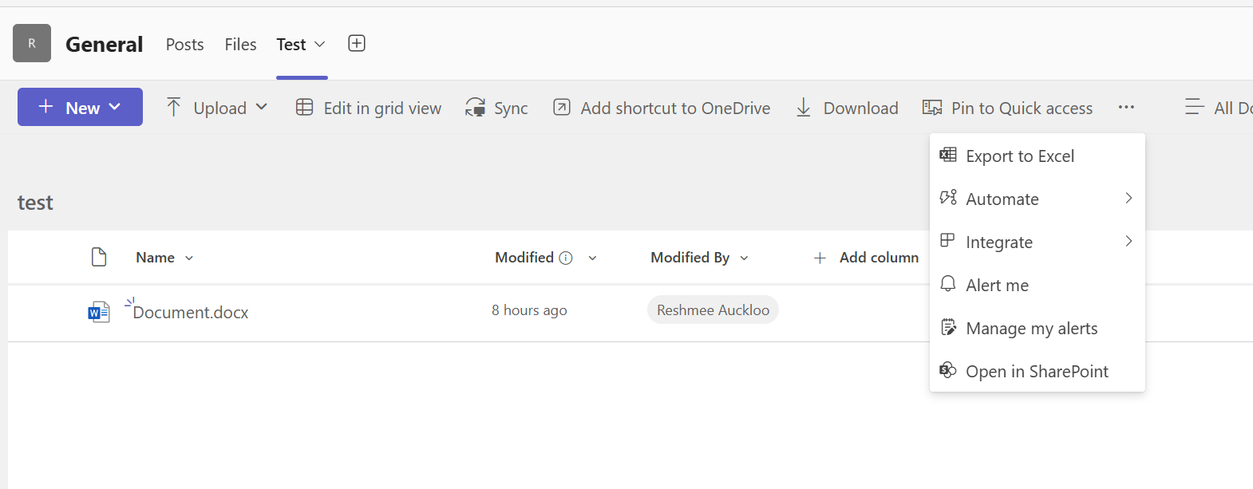
Task: Click the Alert me bell icon
Action: tap(948, 284)
